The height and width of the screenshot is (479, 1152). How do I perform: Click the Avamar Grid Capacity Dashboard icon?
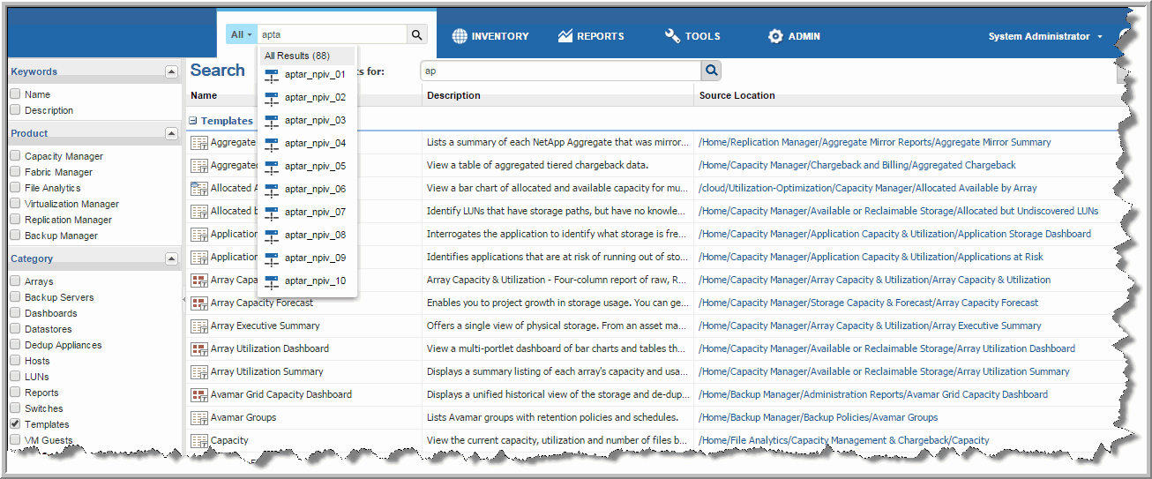(x=198, y=394)
